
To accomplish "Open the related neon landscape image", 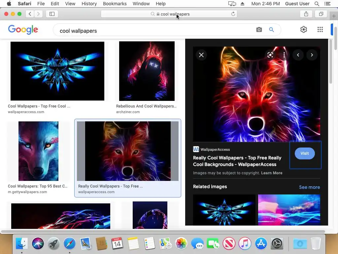I will pyautogui.click(x=289, y=210).
